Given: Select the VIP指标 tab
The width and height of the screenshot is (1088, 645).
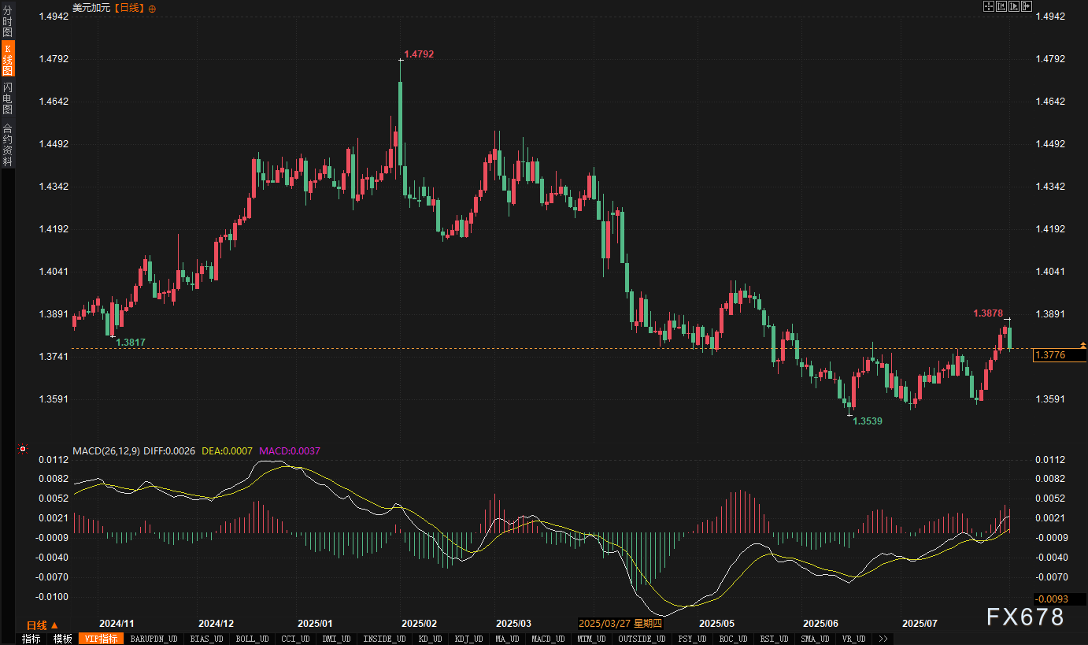Looking at the screenshot, I should pyautogui.click(x=101, y=639).
